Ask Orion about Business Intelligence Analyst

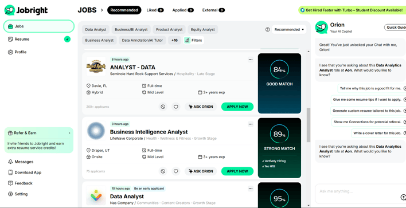tap(201, 171)
